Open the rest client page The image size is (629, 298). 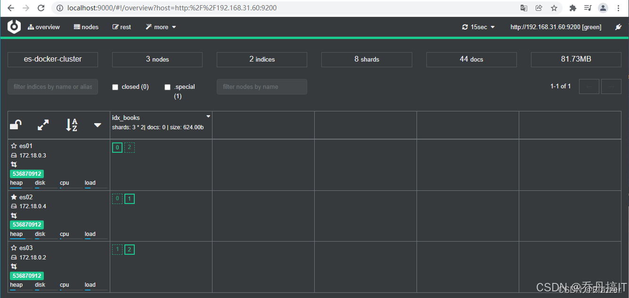122,27
